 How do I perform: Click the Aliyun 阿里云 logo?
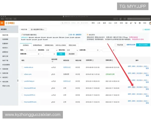coord(10,23)
